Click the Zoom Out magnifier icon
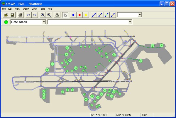 point(49,15)
